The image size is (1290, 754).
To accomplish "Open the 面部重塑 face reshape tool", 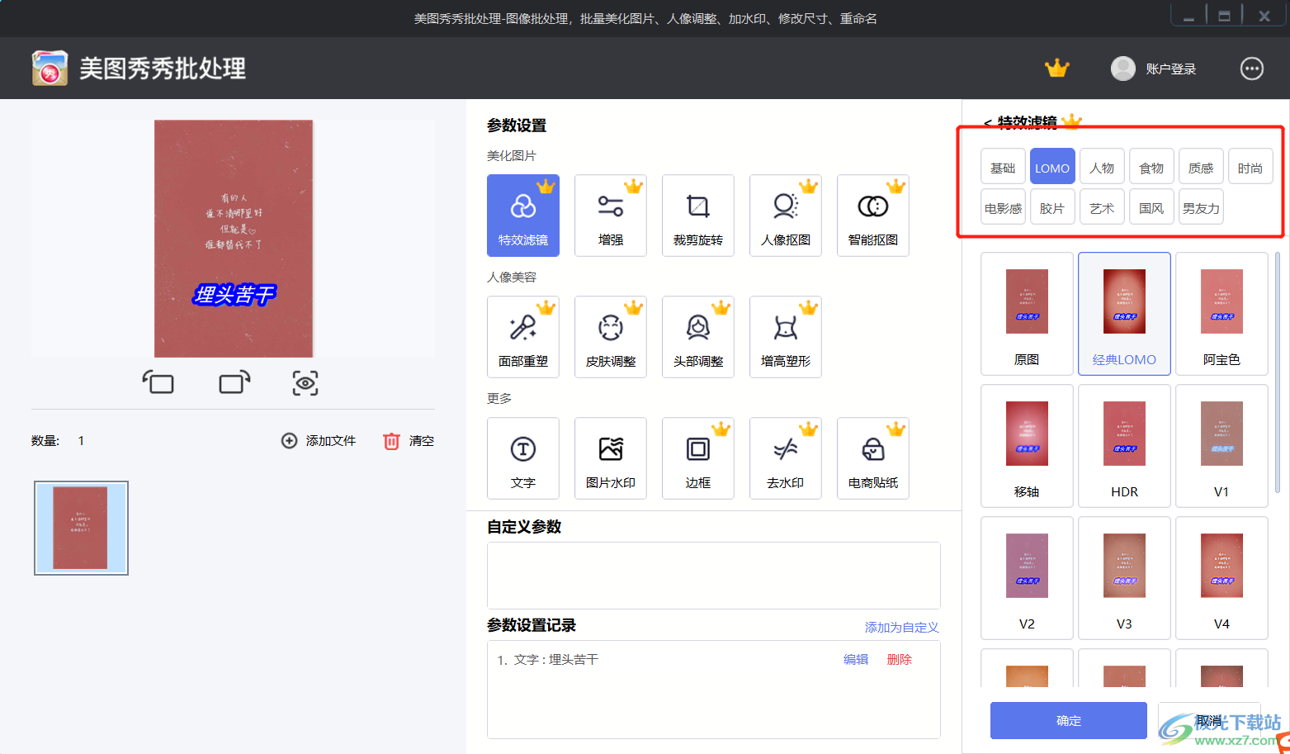I will coord(523,337).
